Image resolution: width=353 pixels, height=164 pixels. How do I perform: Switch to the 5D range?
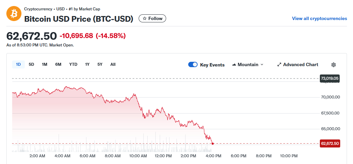pyautogui.click(x=31, y=64)
